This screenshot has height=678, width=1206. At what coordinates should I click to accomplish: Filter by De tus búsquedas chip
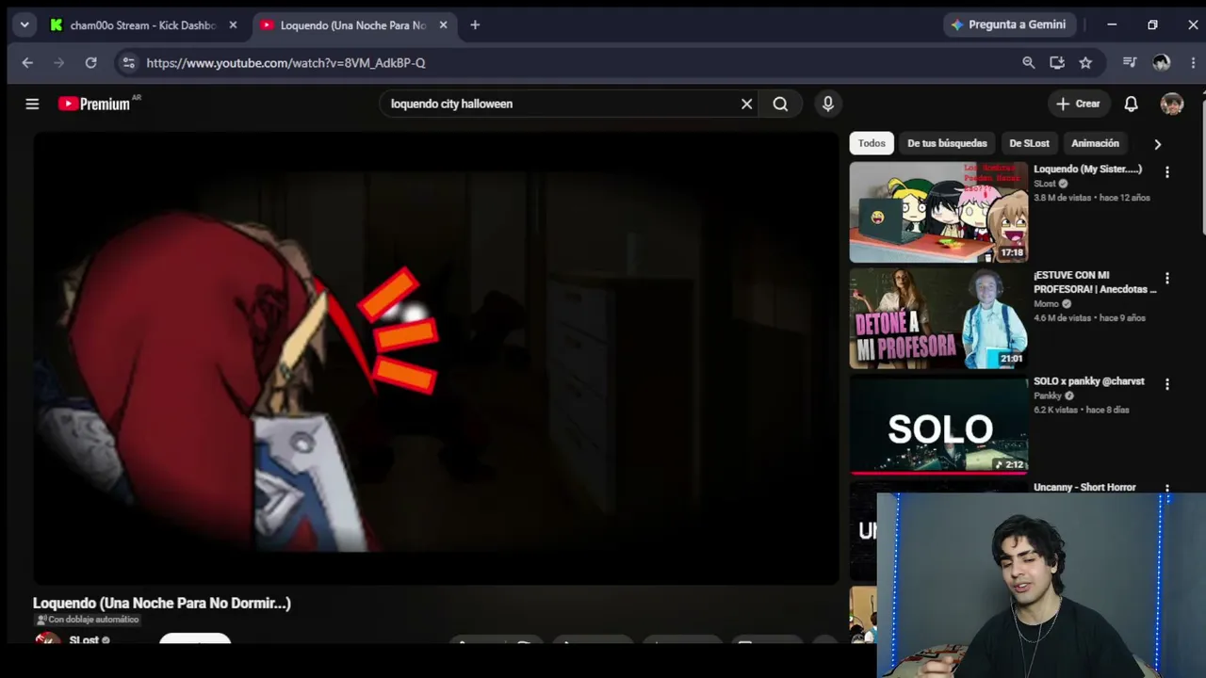pos(947,143)
